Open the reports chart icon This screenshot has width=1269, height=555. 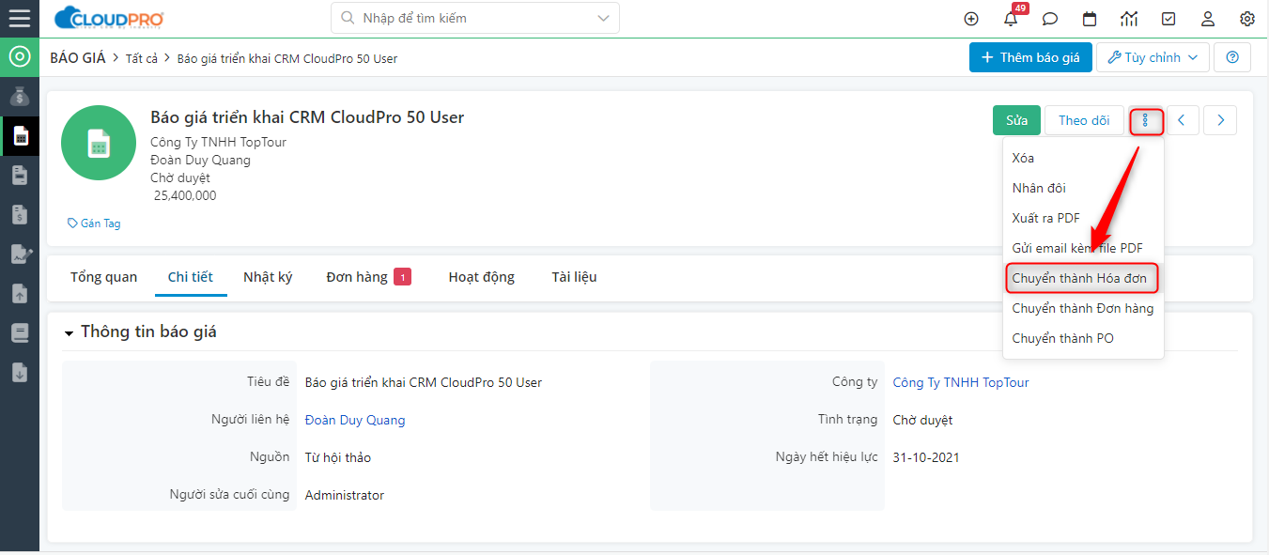click(x=1129, y=19)
